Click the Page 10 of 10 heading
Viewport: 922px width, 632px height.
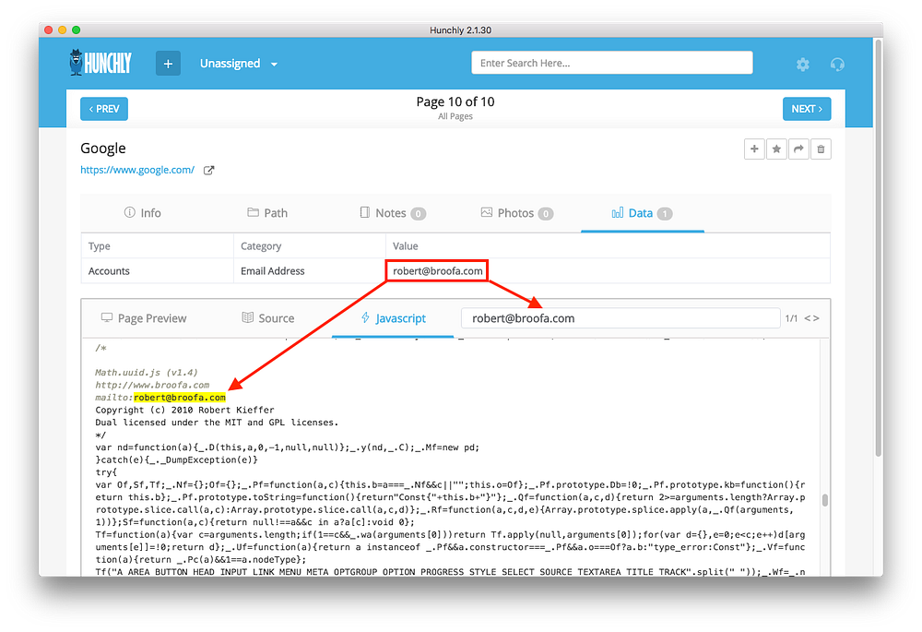point(455,101)
